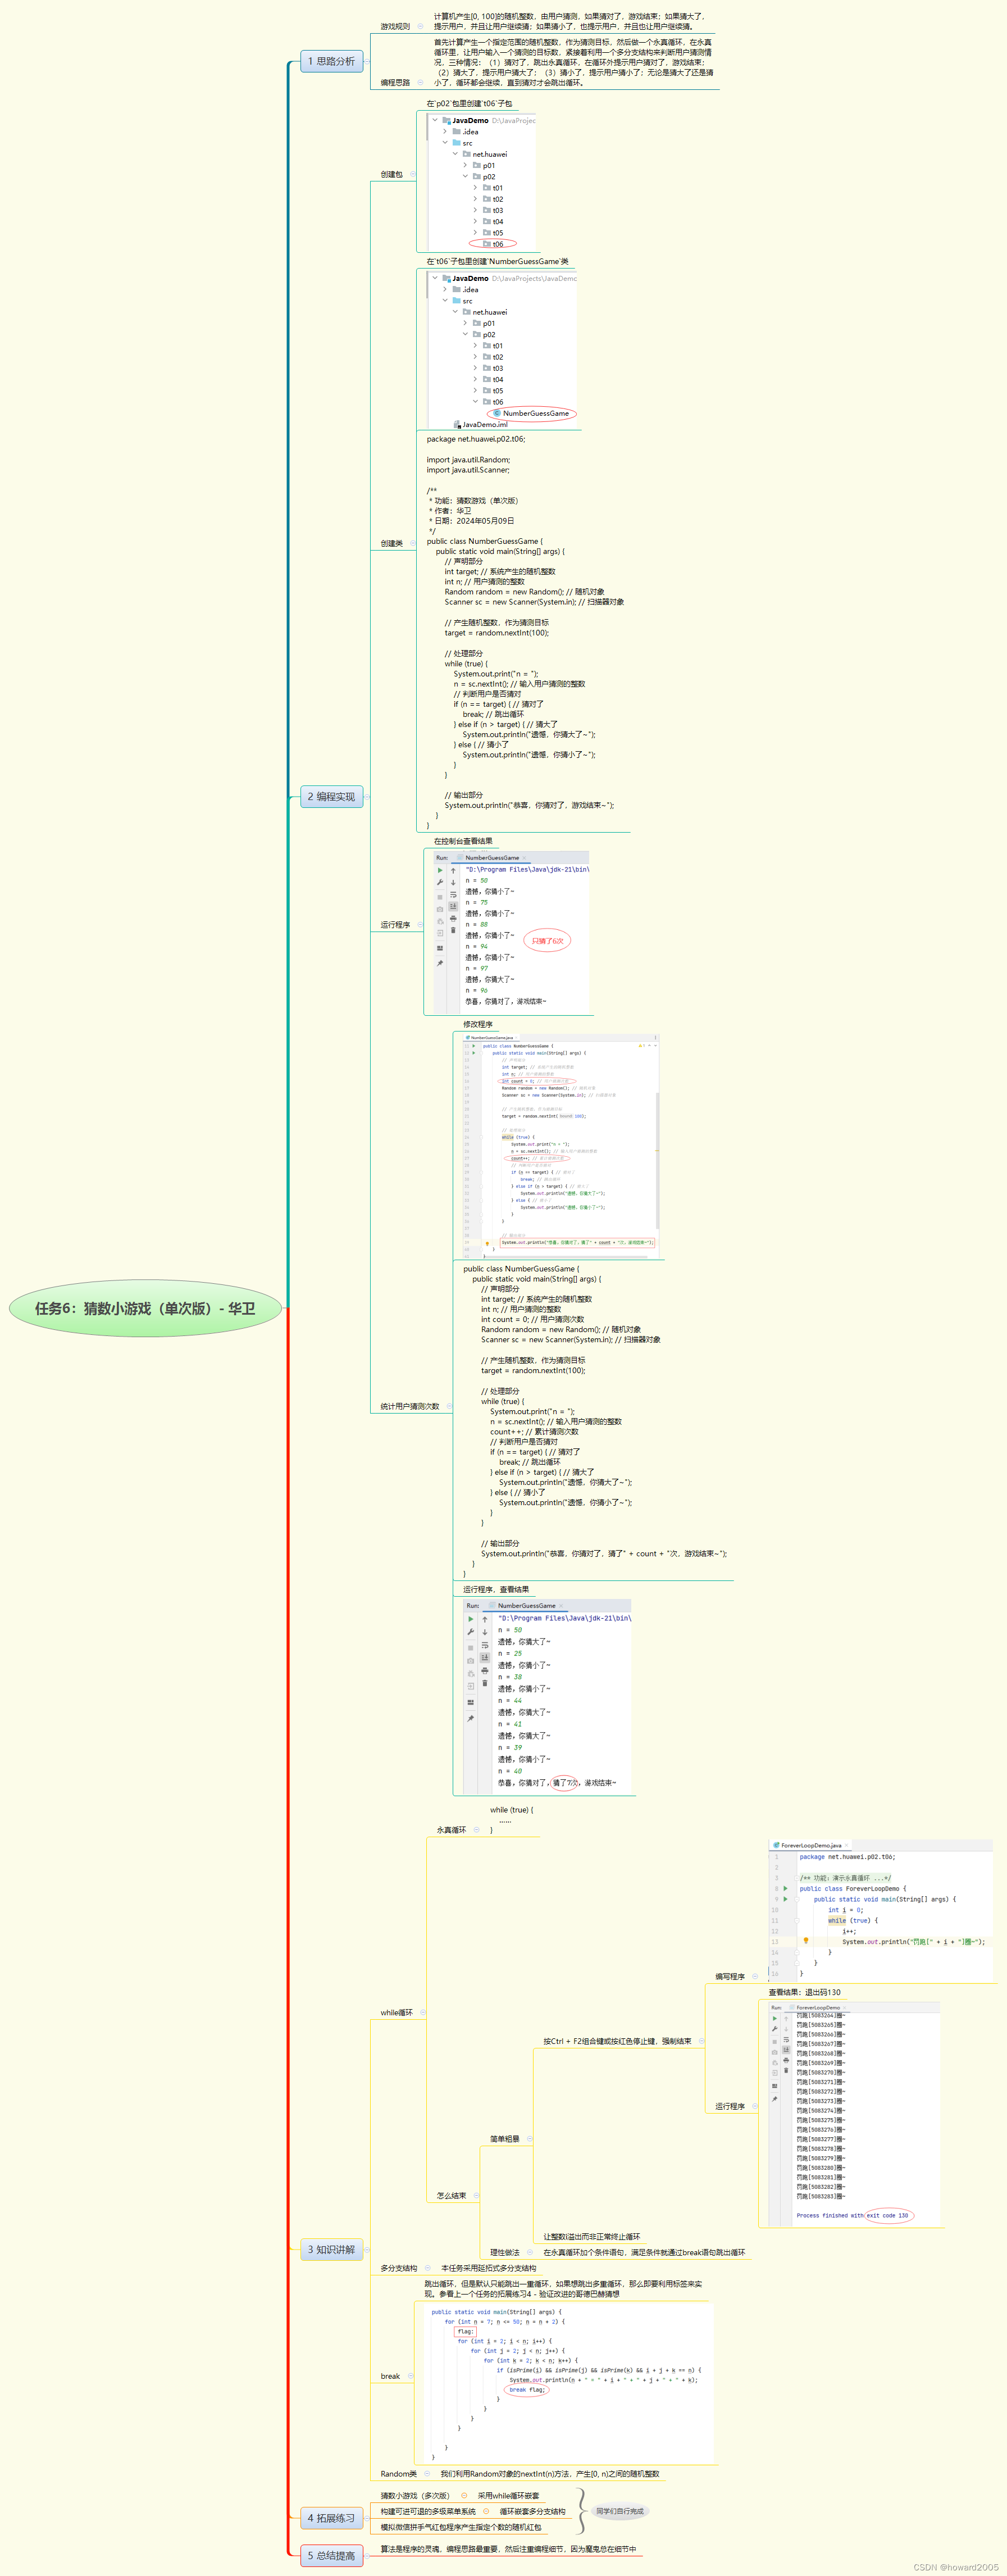The height and width of the screenshot is (2576, 1007).
Task: Click the green Run icon in the second NumberGuessGame console
Action: [471, 1619]
